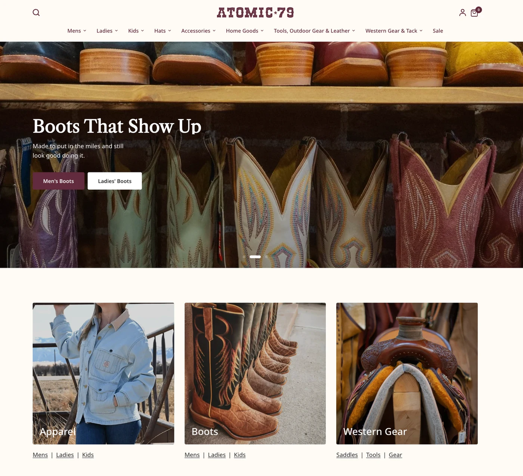This screenshot has height=476, width=523.
Task: Open the account profile icon
Action: point(462,13)
